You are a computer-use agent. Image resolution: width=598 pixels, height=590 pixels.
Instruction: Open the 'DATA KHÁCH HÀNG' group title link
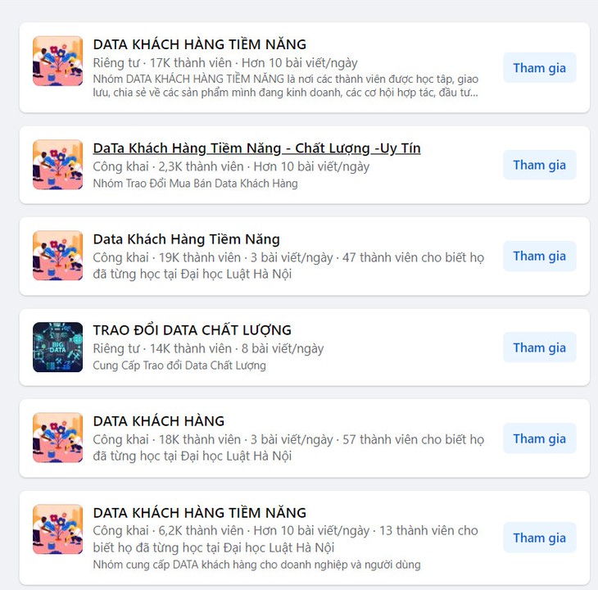click(x=159, y=421)
